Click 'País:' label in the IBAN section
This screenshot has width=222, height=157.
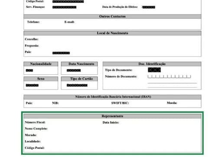point(29,103)
